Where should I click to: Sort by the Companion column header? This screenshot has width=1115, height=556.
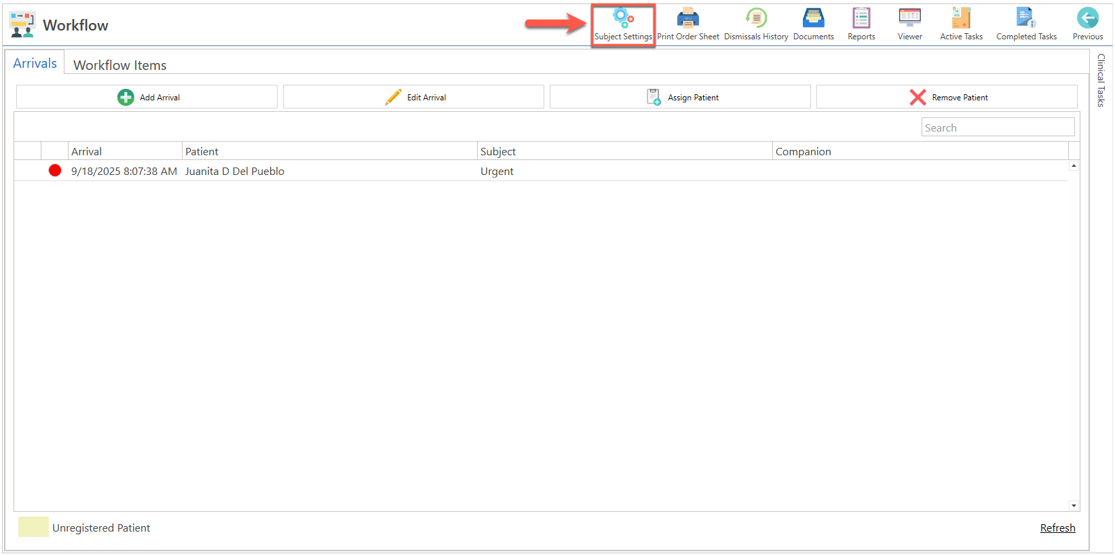(x=920, y=151)
